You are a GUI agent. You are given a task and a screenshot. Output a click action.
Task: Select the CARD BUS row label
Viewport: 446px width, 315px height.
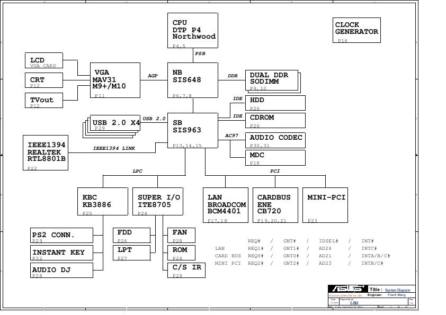(x=228, y=256)
